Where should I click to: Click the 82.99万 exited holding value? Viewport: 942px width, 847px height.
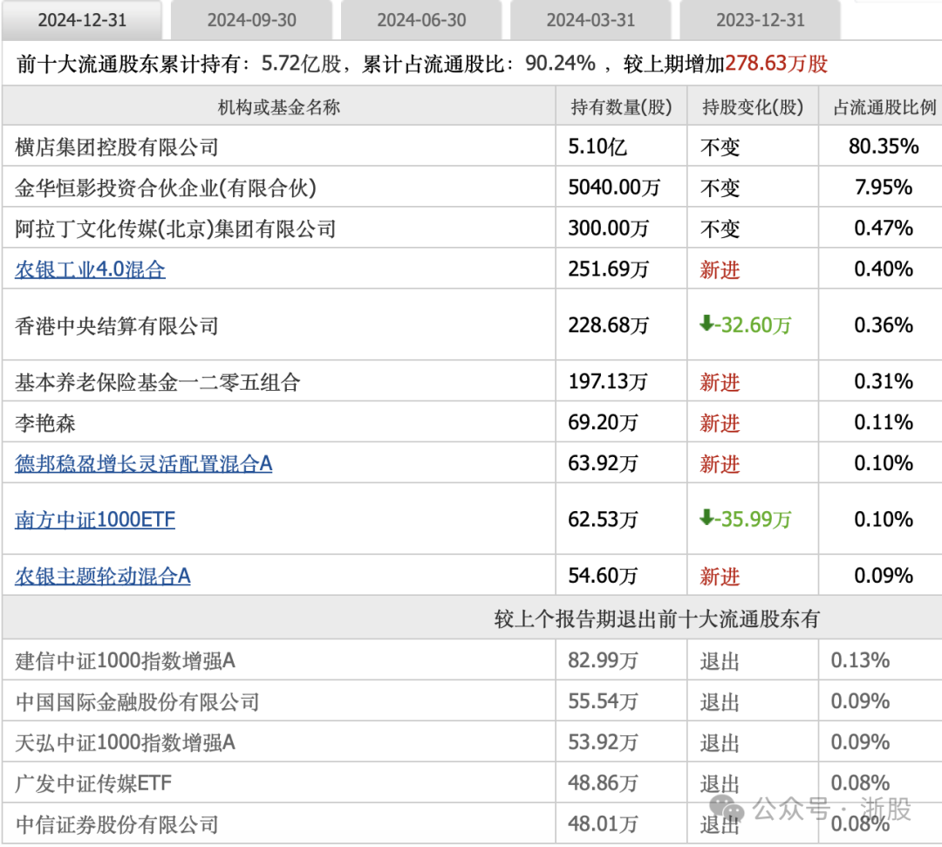click(x=603, y=661)
